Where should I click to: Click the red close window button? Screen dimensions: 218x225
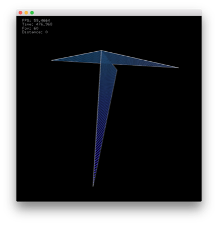pos(20,13)
